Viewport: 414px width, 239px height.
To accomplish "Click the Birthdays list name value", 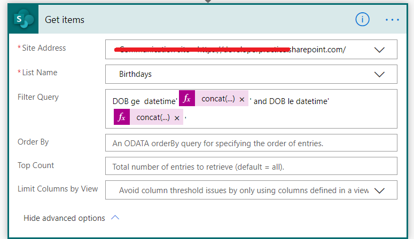I will point(135,74).
